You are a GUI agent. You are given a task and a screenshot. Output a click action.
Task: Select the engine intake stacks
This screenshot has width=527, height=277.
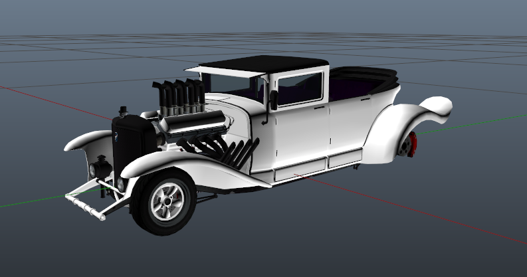click(x=179, y=96)
